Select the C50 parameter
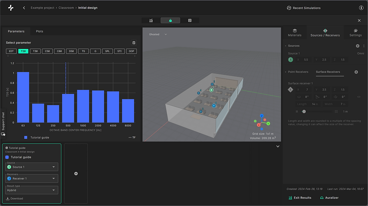 47,51
